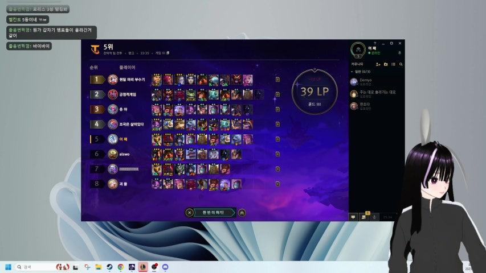The height and width of the screenshot is (273, 486).
Task: Click the copy icon on rank 1 row
Action: pyautogui.click(x=277, y=80)
